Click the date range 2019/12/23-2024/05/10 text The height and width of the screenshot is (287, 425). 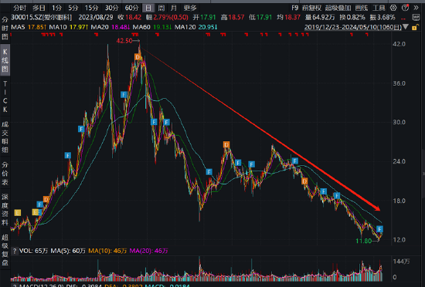[x=353, y=27]
